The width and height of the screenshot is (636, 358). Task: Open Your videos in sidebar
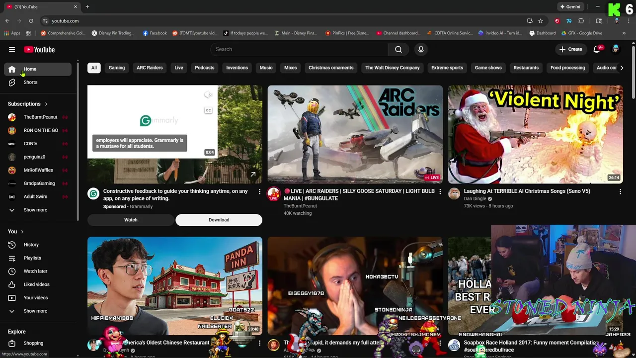click(38, 298)
